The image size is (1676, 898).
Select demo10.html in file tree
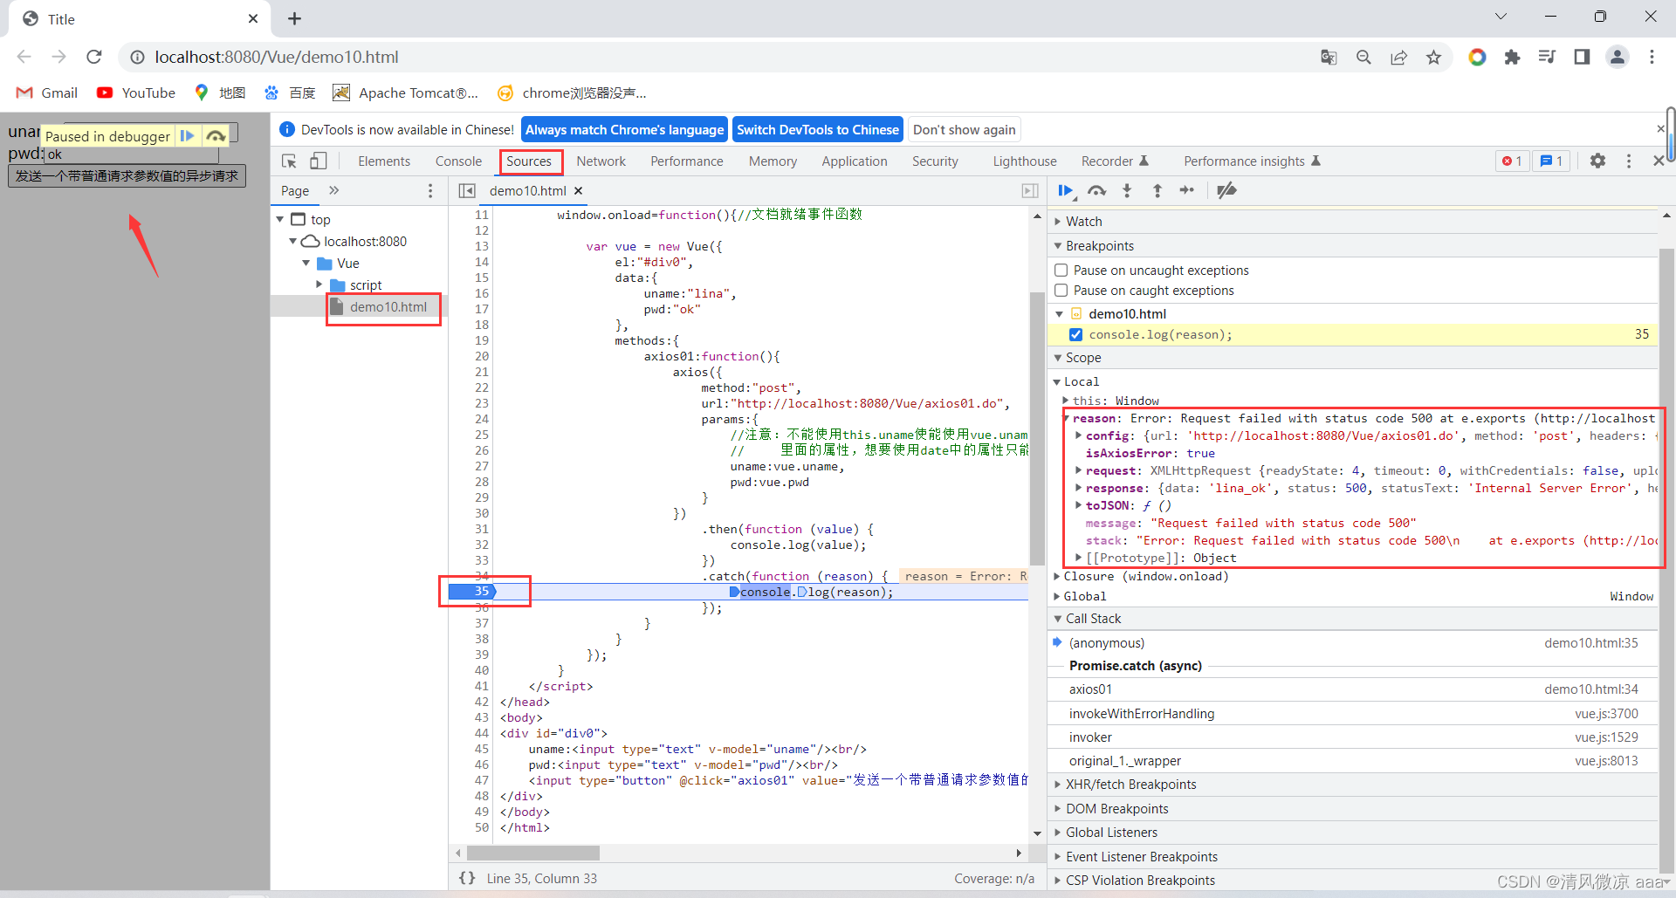tap(388, 307)
